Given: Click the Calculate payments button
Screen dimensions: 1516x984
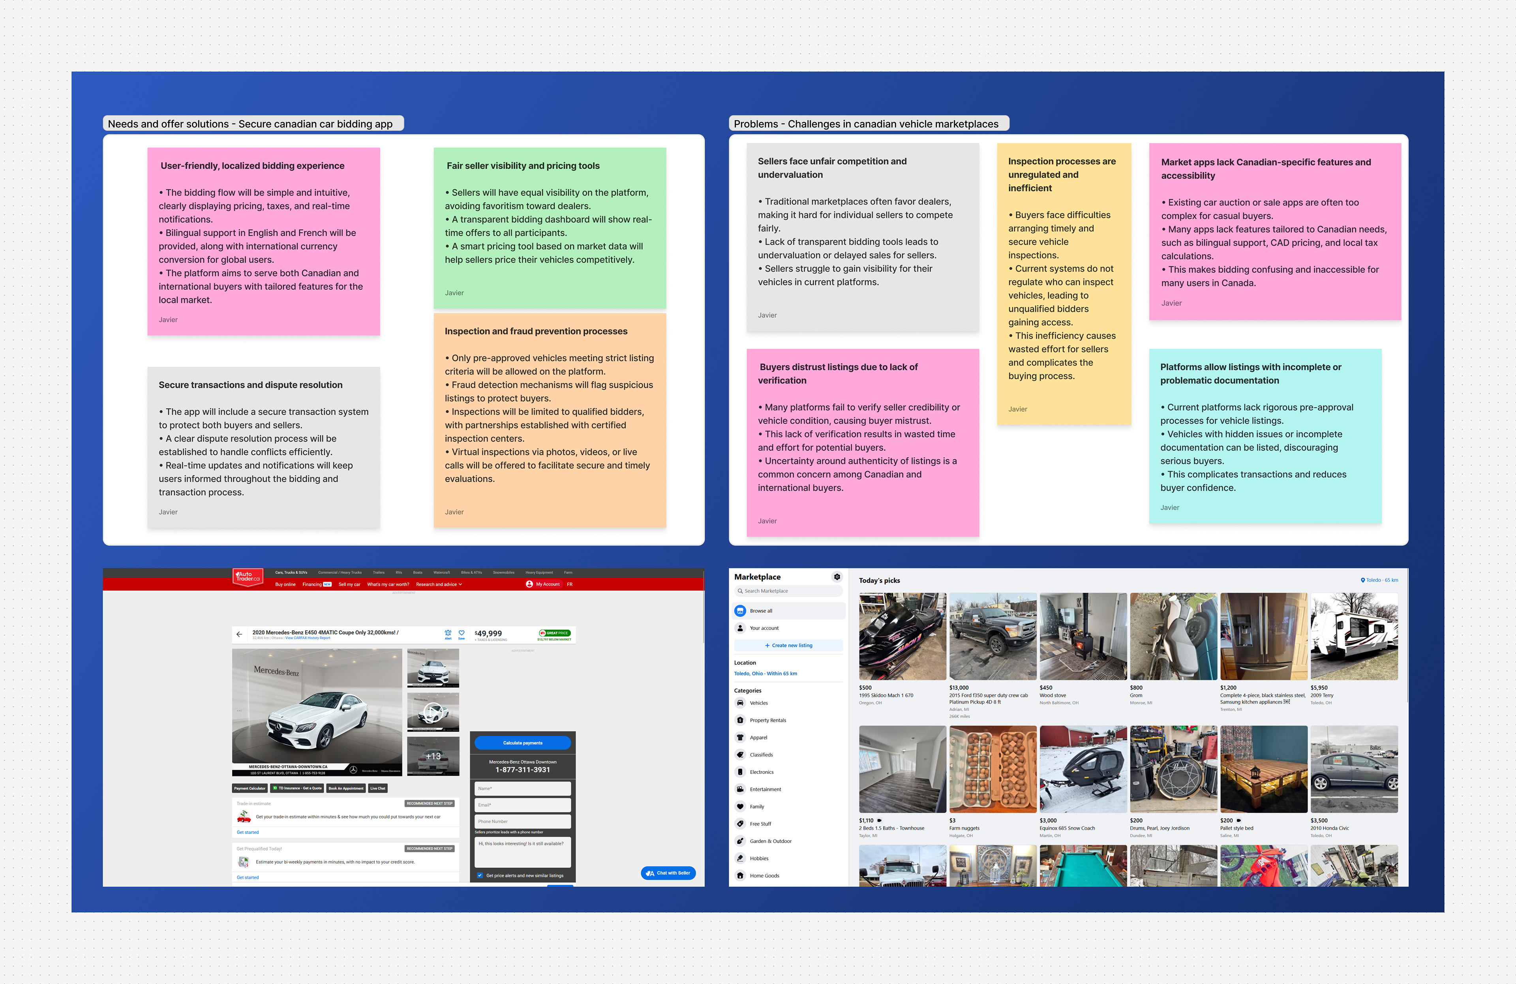Looking at the screenshot, I should point(522,743).
